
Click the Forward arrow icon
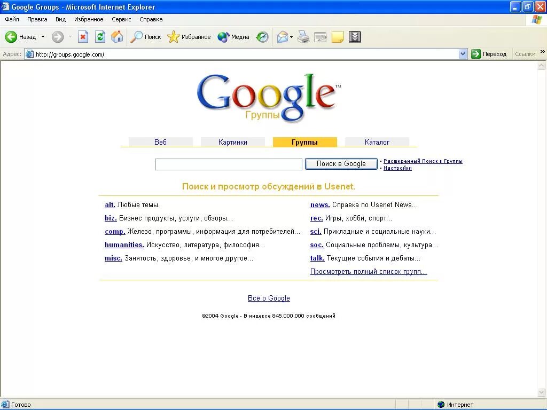tap(58, 37)
